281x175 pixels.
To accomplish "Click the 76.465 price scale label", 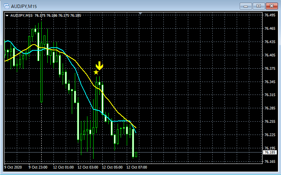I will click(x=270, y=29).
